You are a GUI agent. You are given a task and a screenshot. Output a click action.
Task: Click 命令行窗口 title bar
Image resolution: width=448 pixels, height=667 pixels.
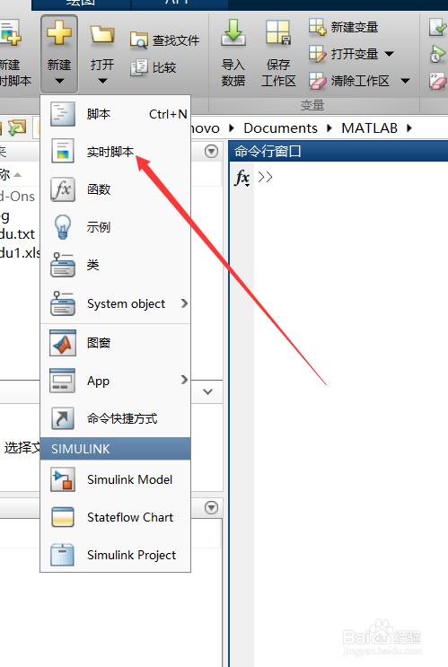(338, 151)
